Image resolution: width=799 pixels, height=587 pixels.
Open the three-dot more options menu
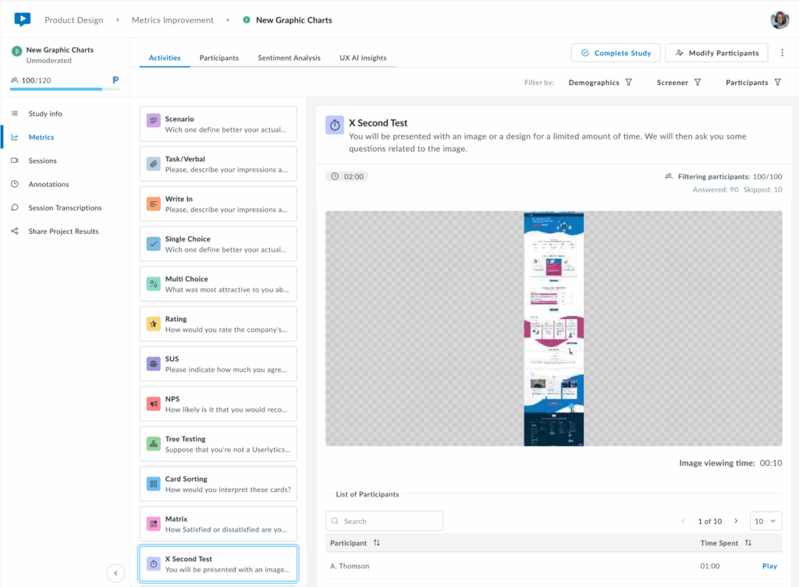(x=783, y=53)
